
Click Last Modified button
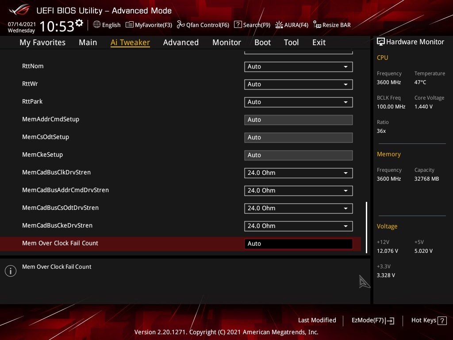pyautogui.click(x=317, y=321)
